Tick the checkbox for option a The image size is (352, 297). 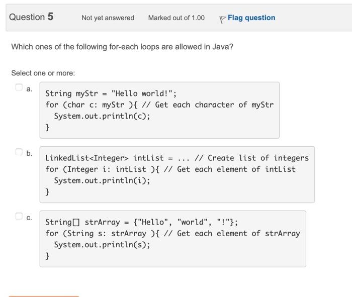pyautogui.click(x=19, y=87)
